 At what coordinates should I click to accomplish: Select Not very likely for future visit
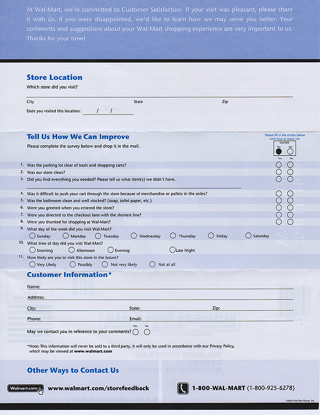pos(105,264)
